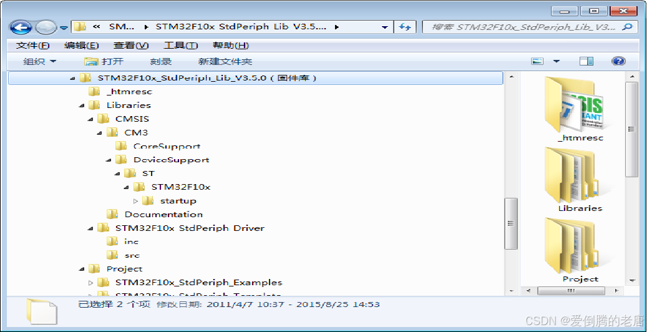
Task: Click the Forward navigation arrow
Action: click(46, 27)
